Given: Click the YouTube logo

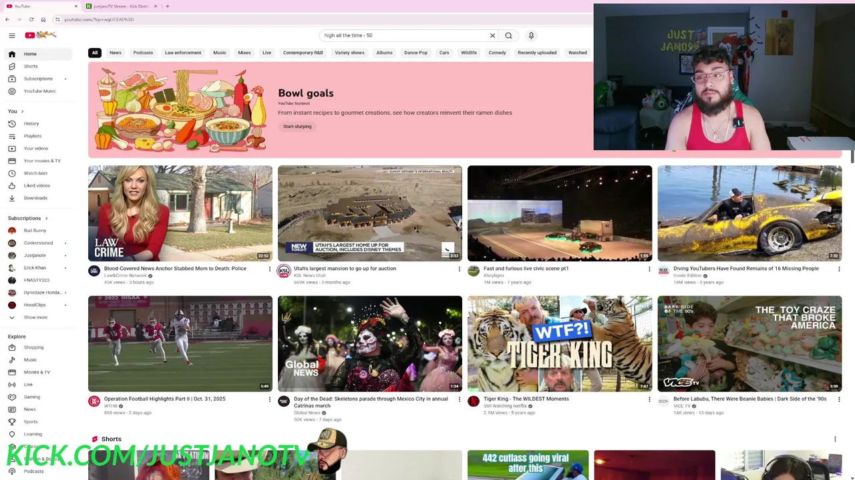Looking at the screenshot, I should [41, 35].
